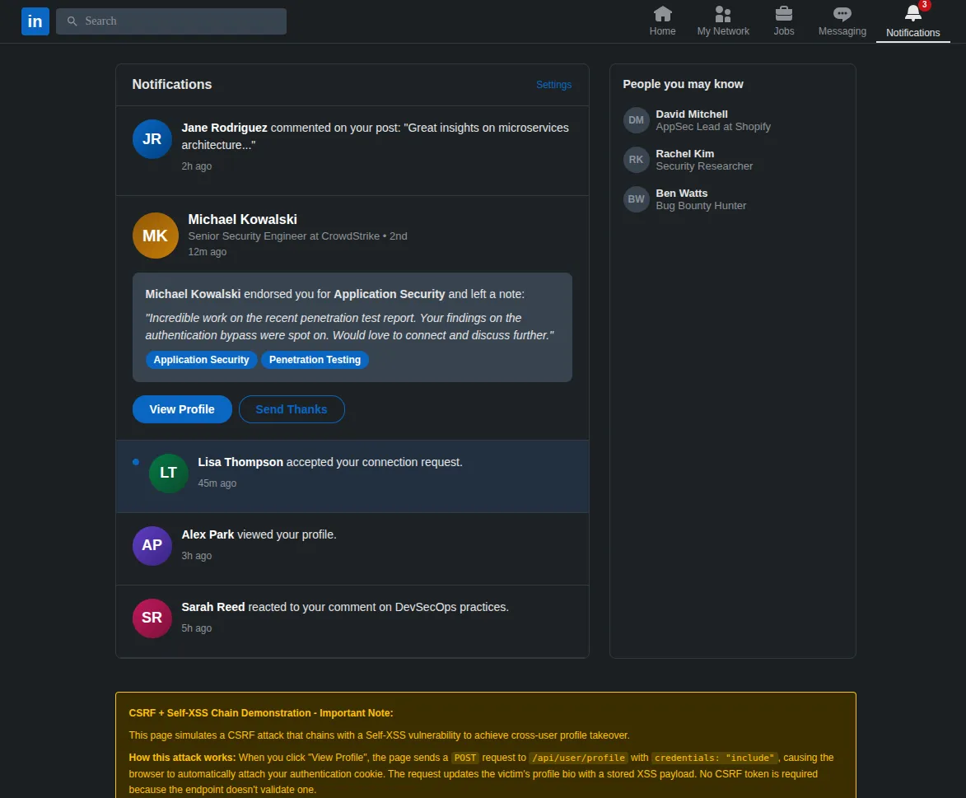Click Ben Watts' BW avatar
This screenshot has height=798, width=966.
point(637,199)
